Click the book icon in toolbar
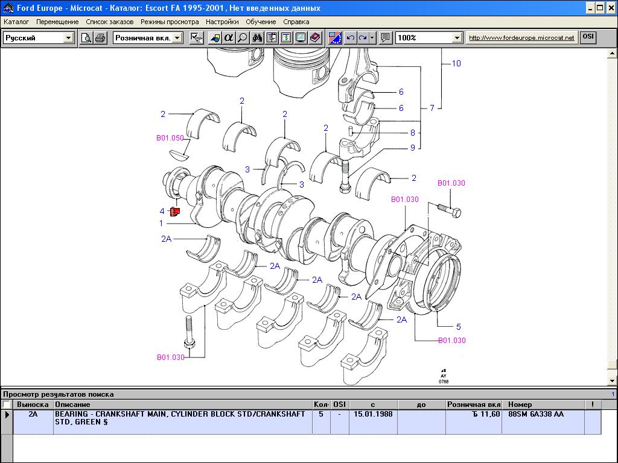Image resolution: width=618 pixels, height=463 pixels. click(x=315, y=38)
